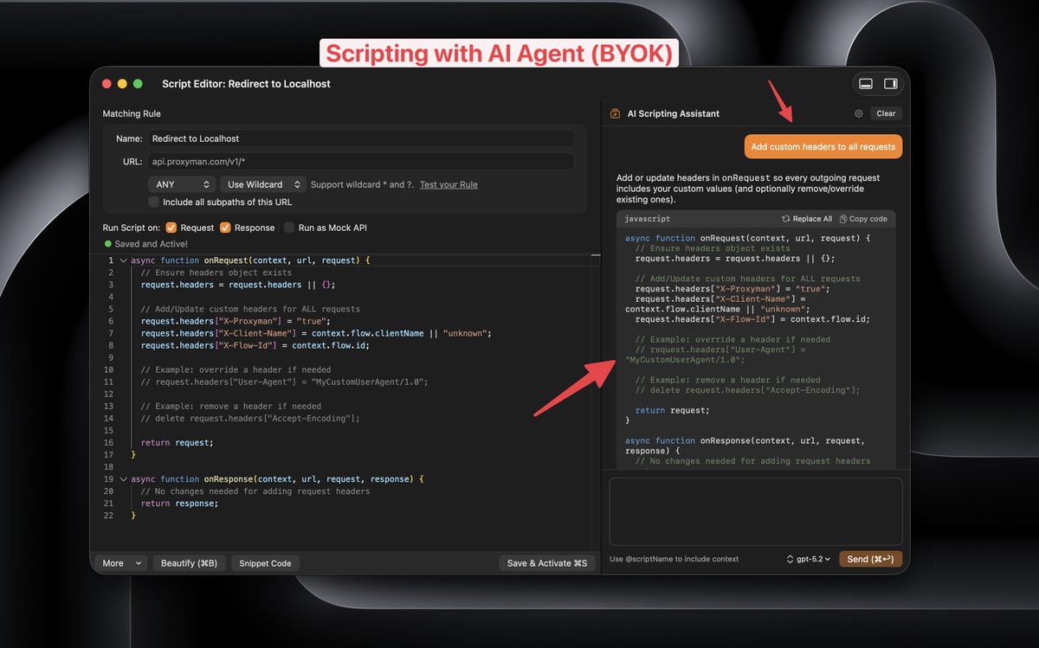Edit the URL field api.proxyman.com/v1/*
Image resolution: width=1039 pixels, height=648 pixels.
360,161
